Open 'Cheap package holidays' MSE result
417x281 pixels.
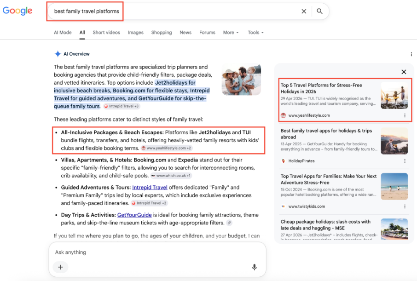[x=325, y=224]
